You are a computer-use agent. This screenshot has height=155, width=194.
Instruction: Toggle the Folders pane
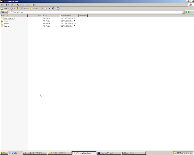tap(34, 8)
